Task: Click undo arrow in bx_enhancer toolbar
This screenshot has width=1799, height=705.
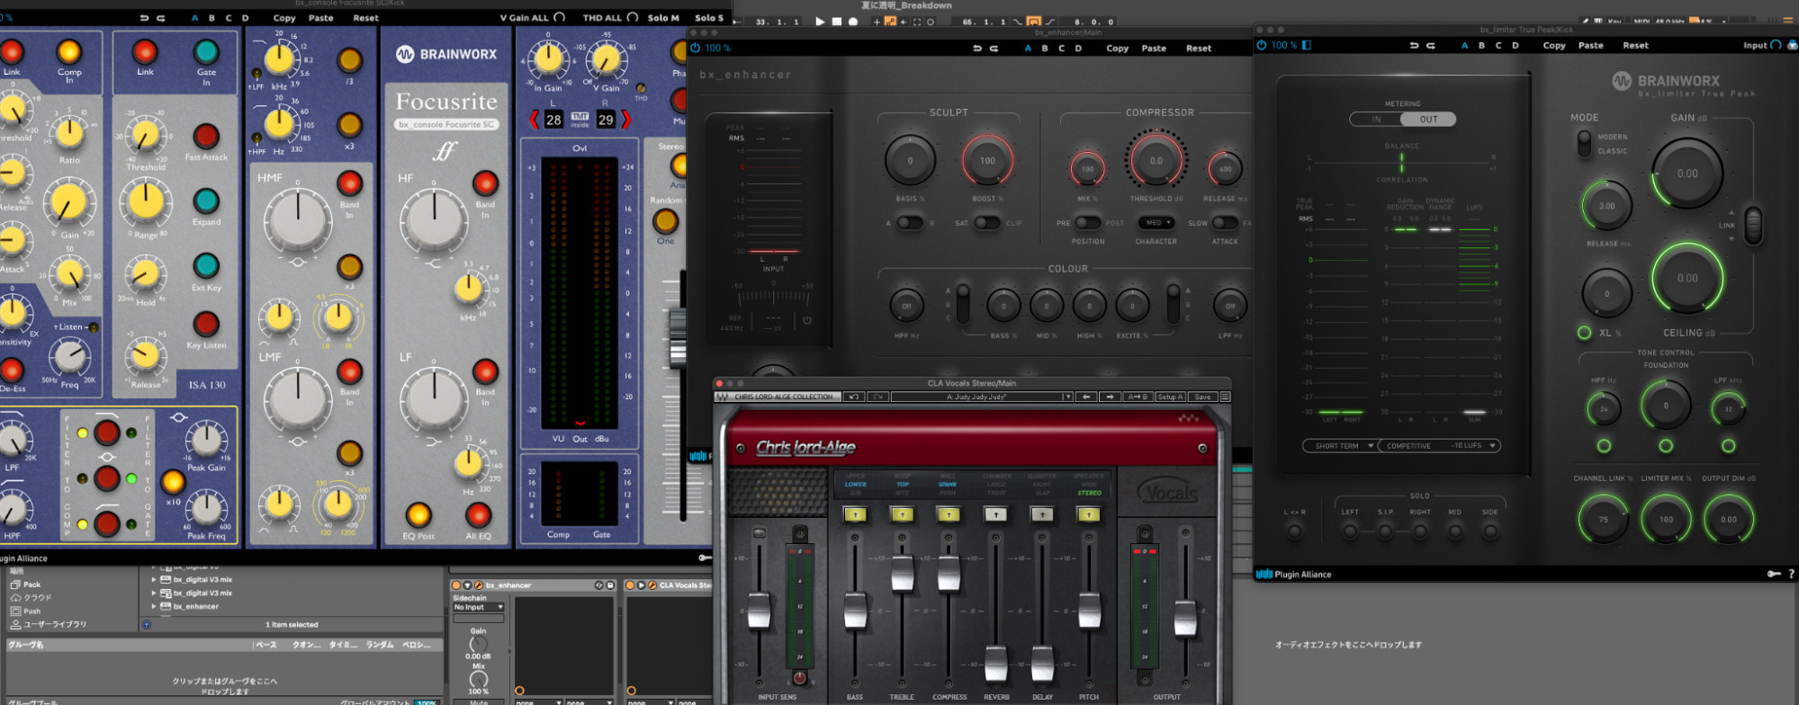Action: coord(976,49)
